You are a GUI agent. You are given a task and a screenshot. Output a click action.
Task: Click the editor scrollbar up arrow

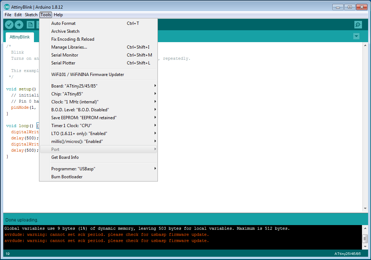[365, 45]
